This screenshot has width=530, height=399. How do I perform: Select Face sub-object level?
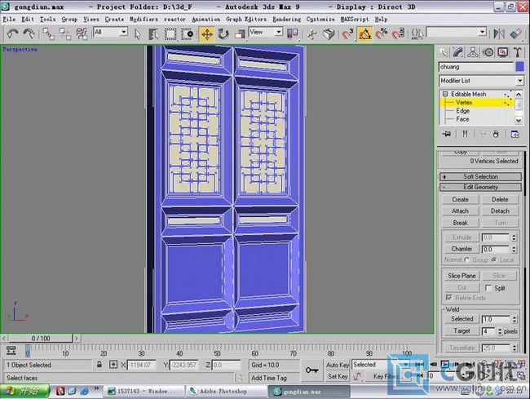click(462, 119)
